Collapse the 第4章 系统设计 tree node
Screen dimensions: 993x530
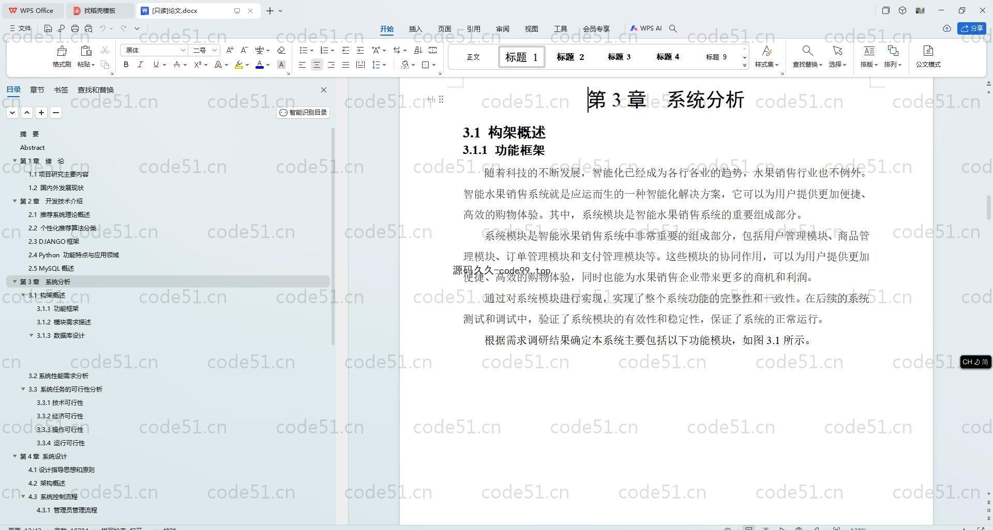coord(15,456)
